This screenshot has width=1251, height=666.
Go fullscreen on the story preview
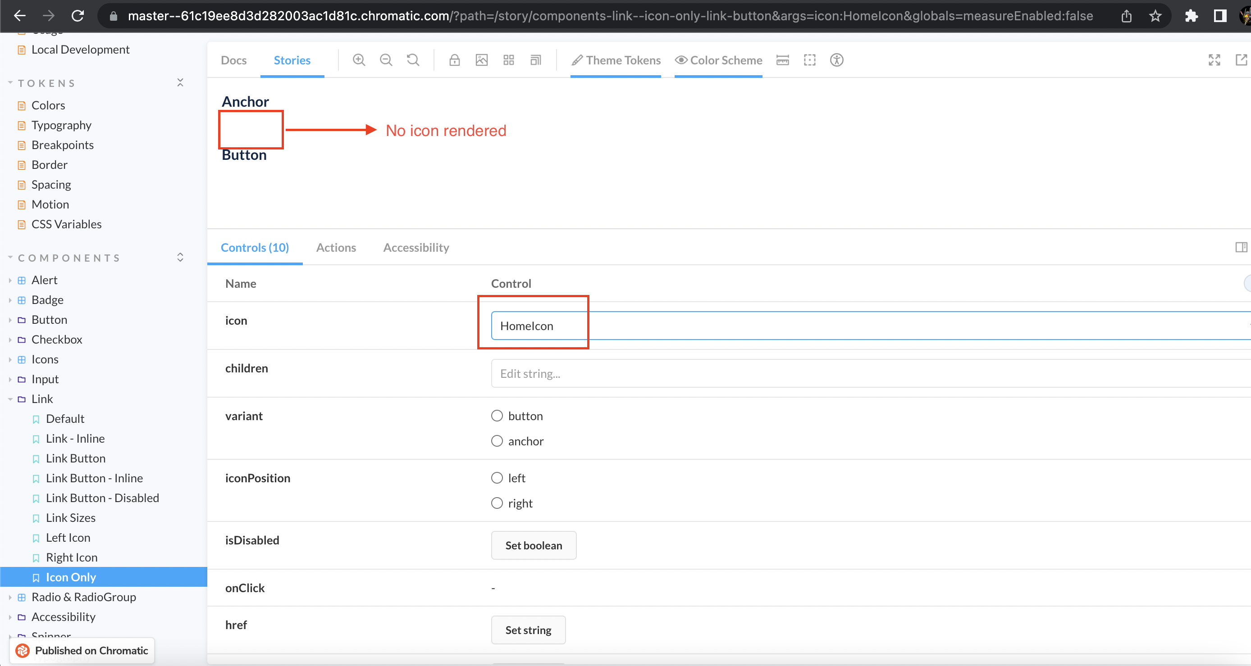pos(1214,60)
